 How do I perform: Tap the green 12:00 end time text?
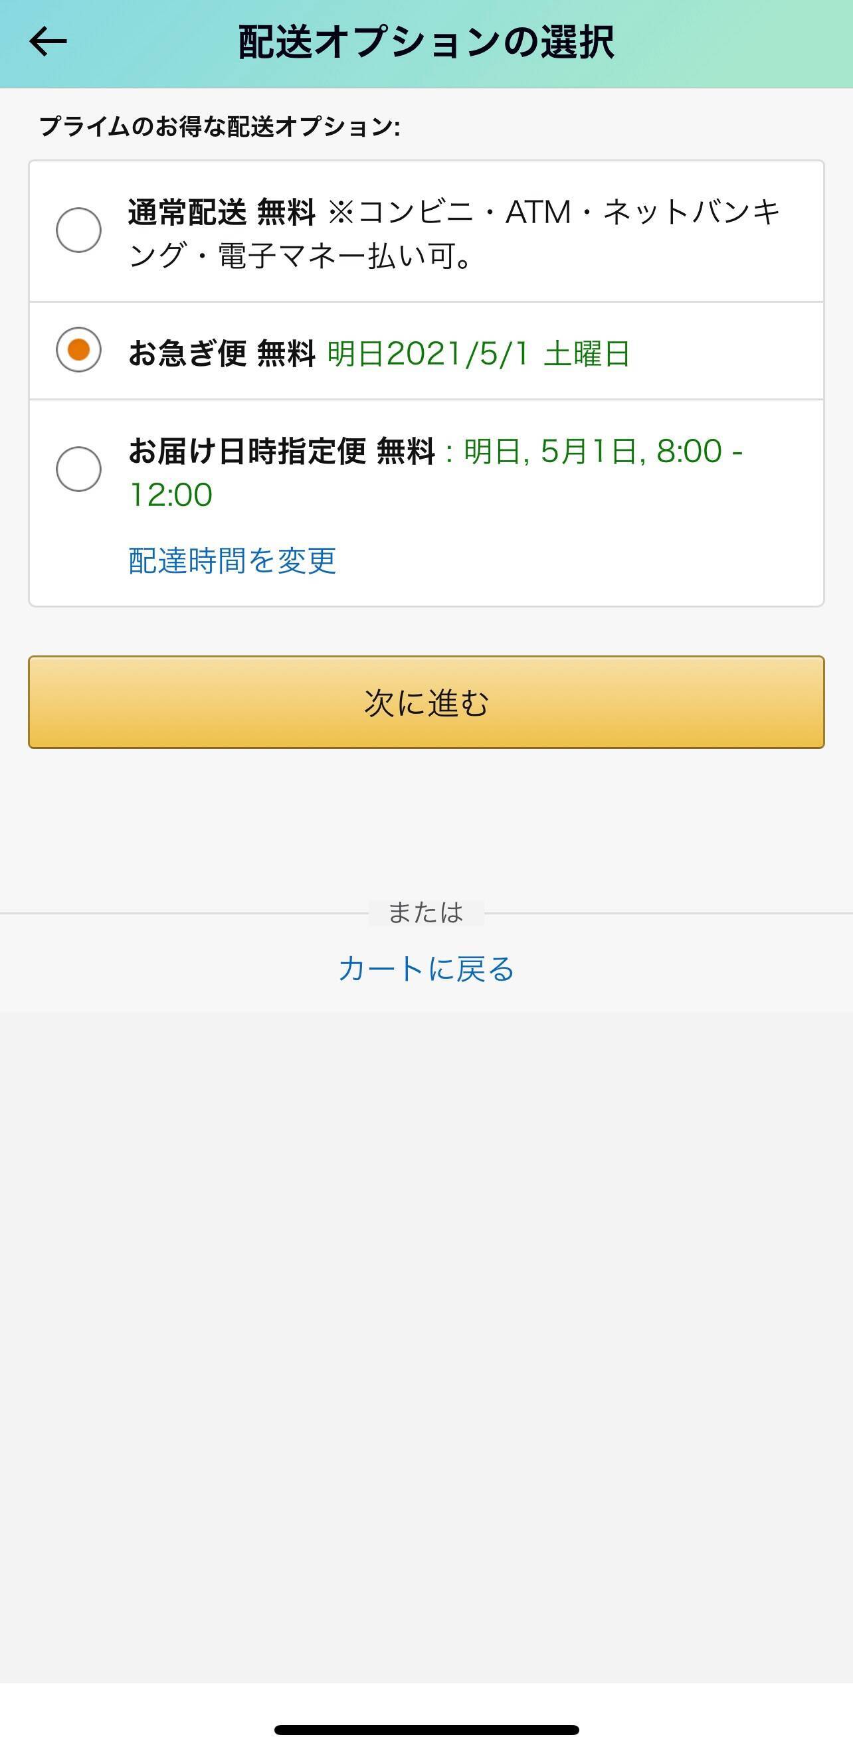(x=171, y=495)
